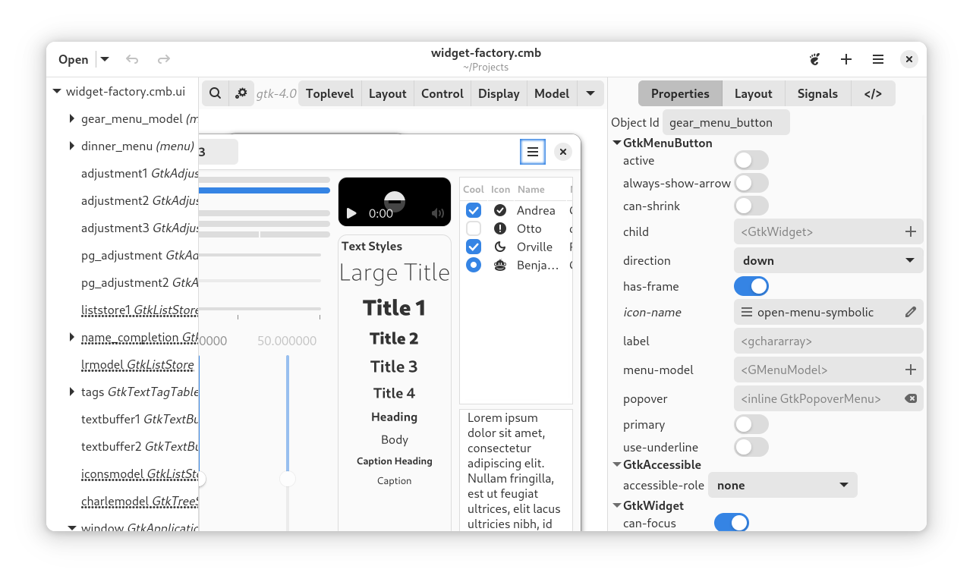The image size is (973, 582).
Task: Enable the always-show-arrow switch
Action: click(x=751, y=183)
